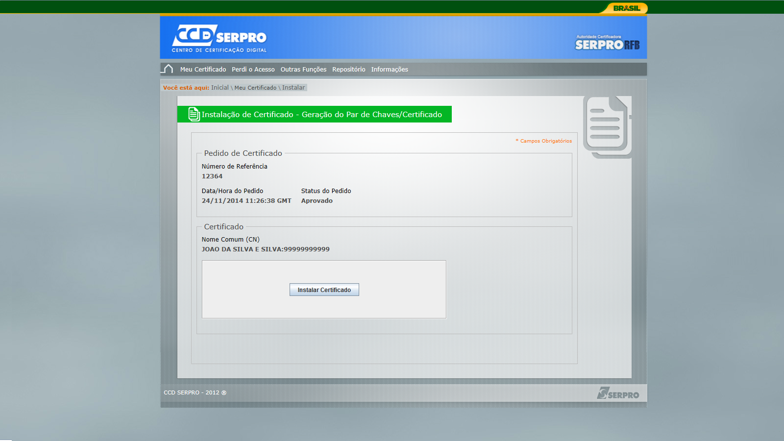Click Meu Certificado breadcrumb link
The image size is (784, 441).
point(255,88)
